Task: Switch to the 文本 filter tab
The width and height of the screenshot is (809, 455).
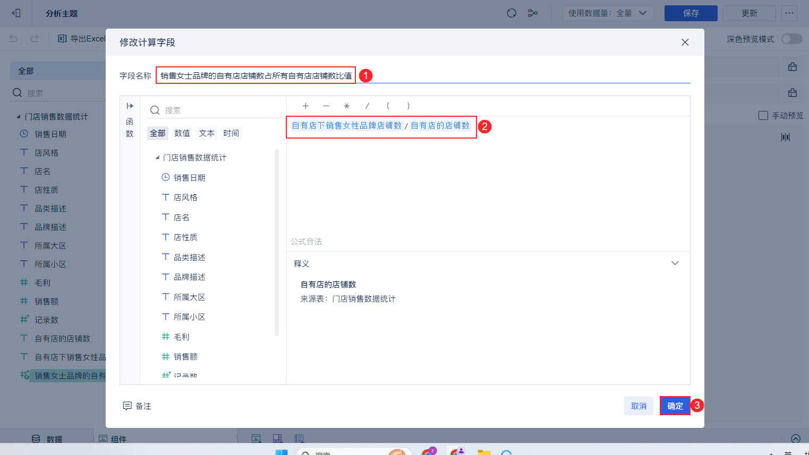Action: pyautogui.click(x=207, y=133)
